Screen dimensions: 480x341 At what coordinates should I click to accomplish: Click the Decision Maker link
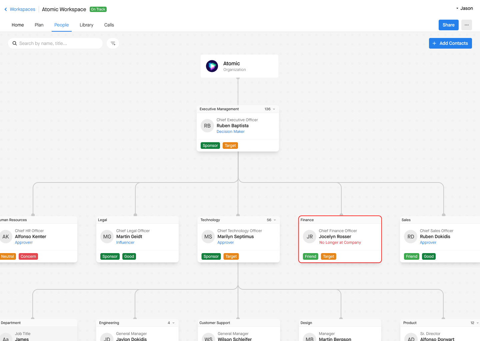[x=231, y=131]
